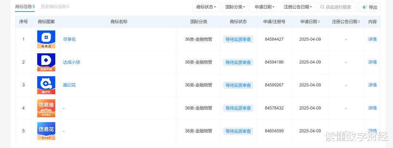Switch to the 历史商标信息 tab
Viewport: 393px width, 148px height.
point(55,7)
